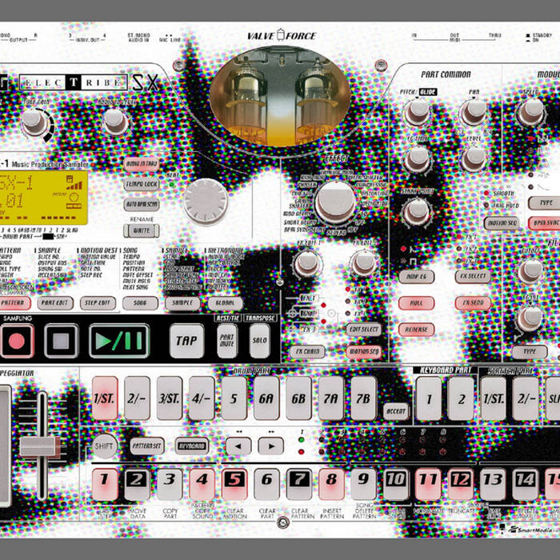Hit the green Play/Pause button
The height and width of the screenshot is (560, 560).
pyautogui.click(x=118, y=341)
